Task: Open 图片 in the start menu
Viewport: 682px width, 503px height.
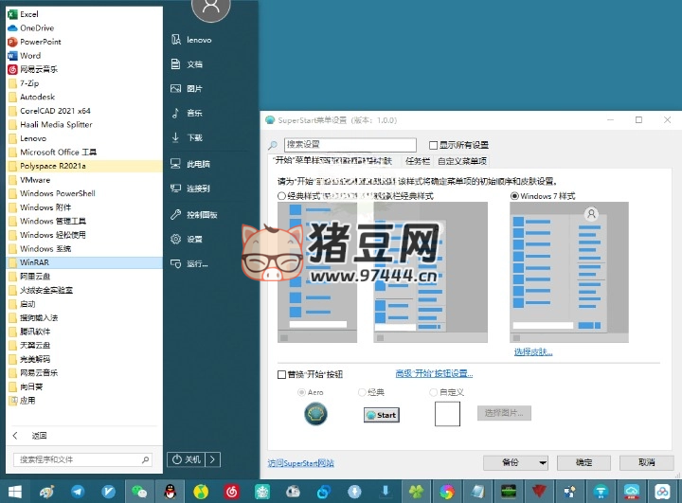Action: point(187,89)
